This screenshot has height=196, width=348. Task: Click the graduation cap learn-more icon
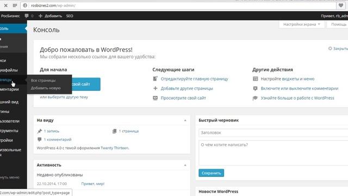255,98
